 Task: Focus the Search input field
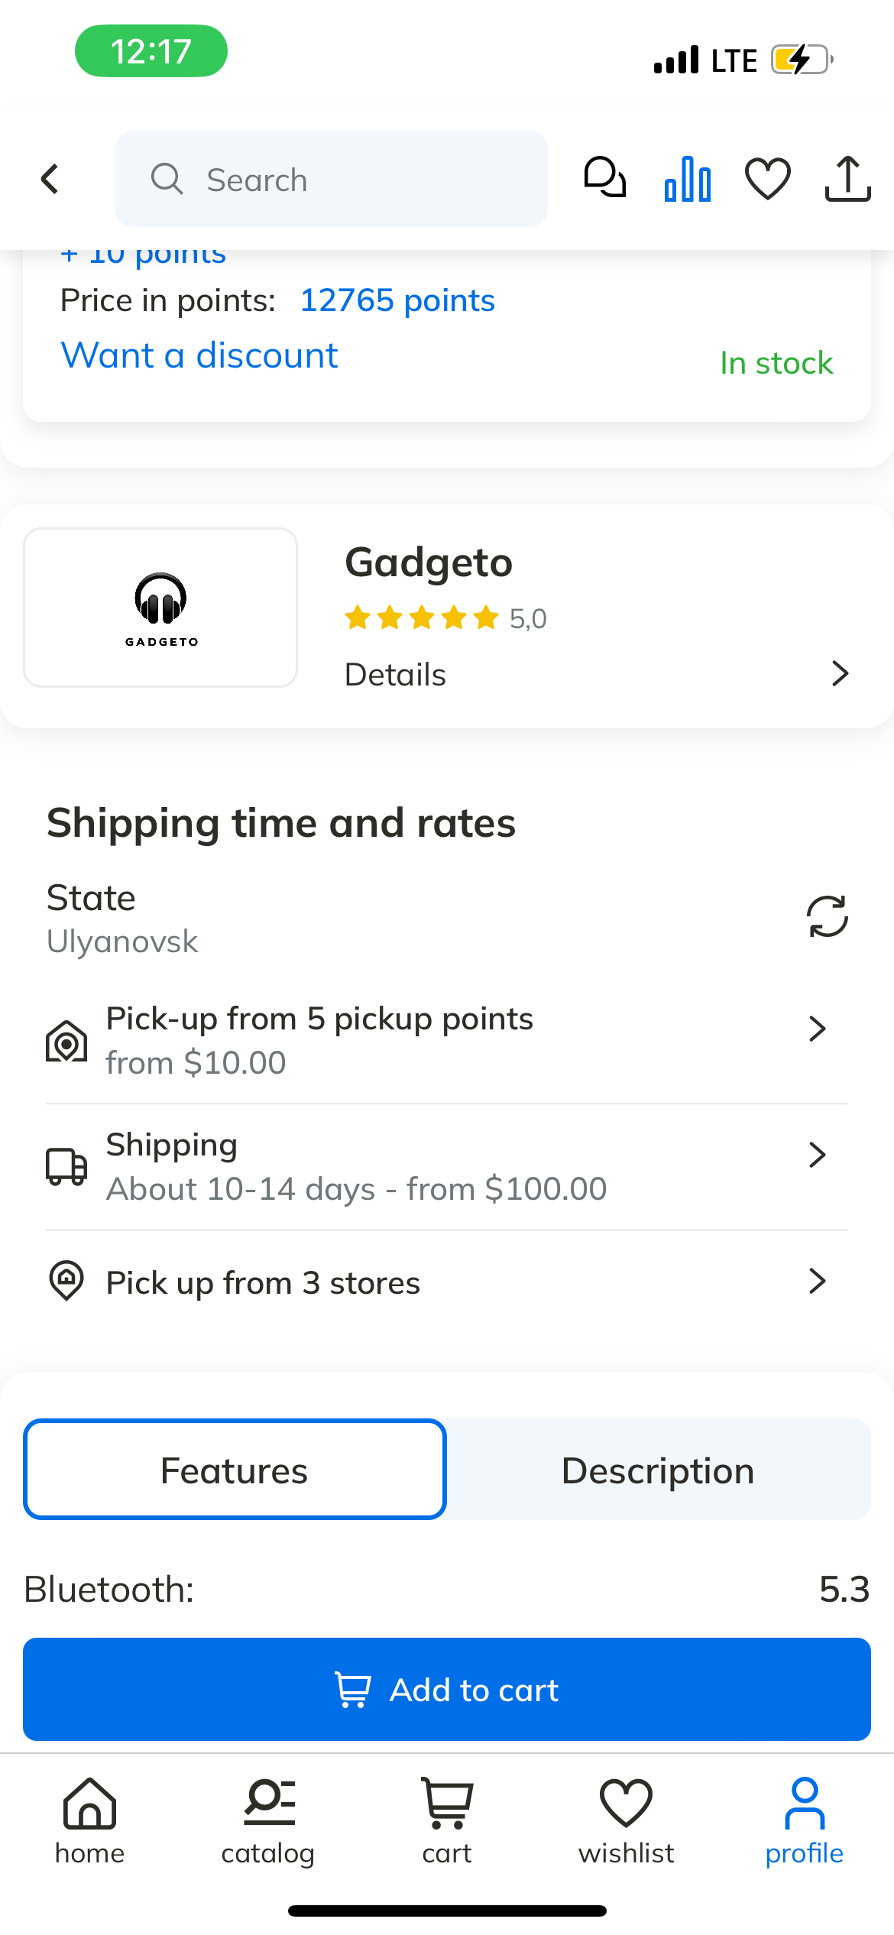[x=331, y=180]
